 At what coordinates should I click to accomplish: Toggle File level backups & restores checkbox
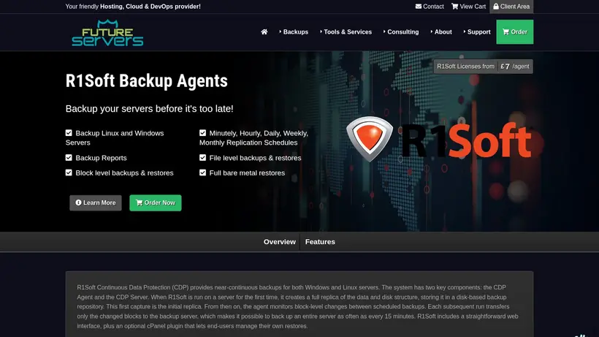click(x=202, y=157)
